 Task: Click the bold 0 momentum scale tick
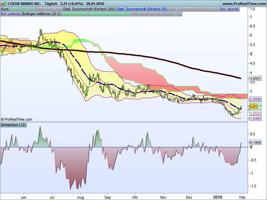[251, 147]
